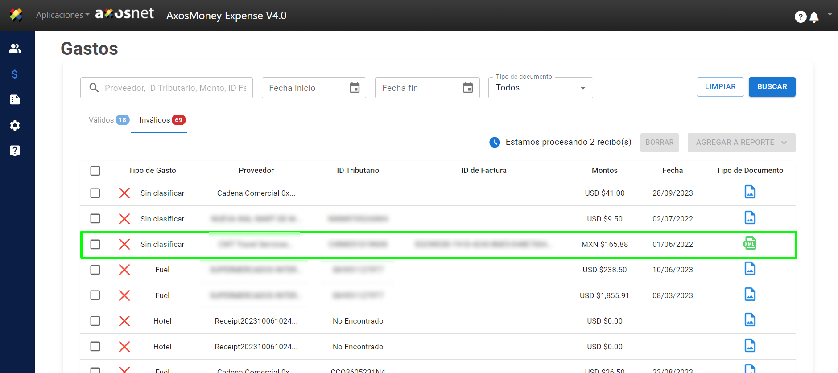Click the sidebar help question icon

(15, 151)
